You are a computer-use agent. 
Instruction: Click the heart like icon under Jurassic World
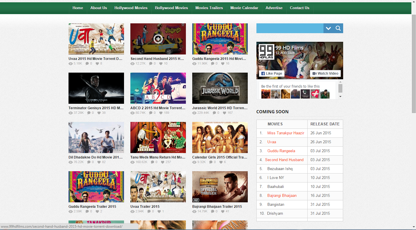click(224, 113)
